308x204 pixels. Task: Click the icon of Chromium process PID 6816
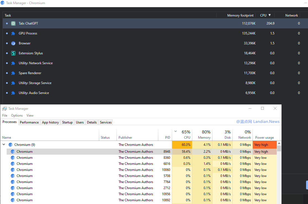coord(13,164)
